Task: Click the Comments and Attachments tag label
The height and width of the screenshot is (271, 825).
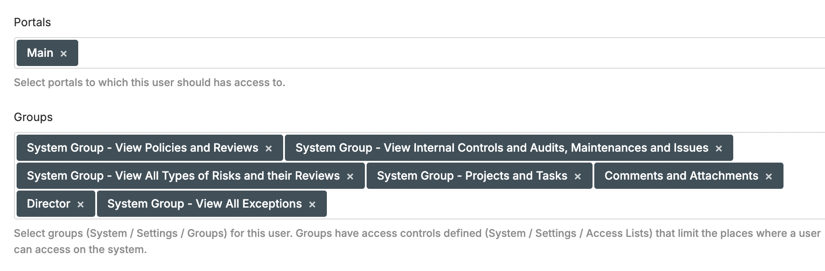Action: pos(681,176)
